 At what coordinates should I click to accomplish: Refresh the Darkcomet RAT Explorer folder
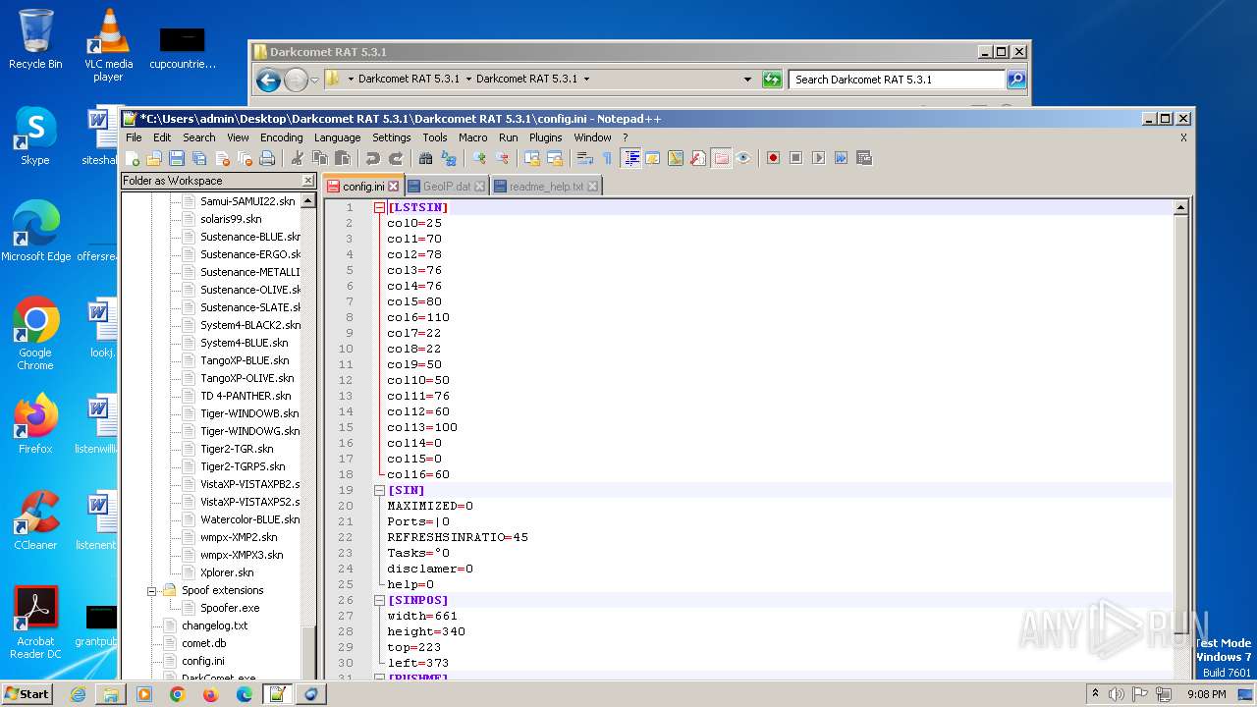772,80
